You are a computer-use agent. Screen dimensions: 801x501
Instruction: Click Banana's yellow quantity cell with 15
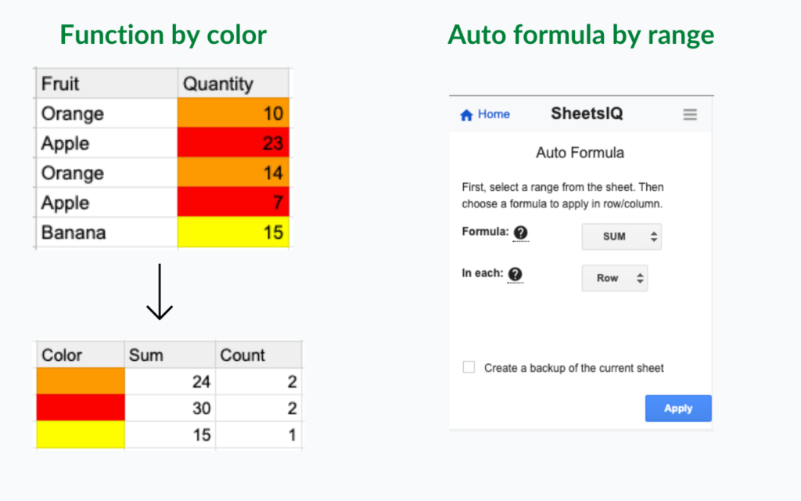(233, 232)
